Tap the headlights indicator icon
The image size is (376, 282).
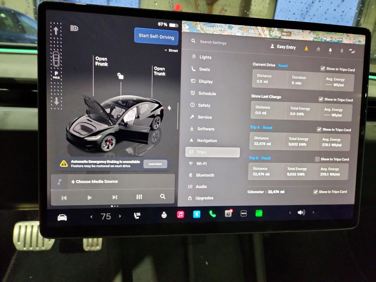pos(74,28)
